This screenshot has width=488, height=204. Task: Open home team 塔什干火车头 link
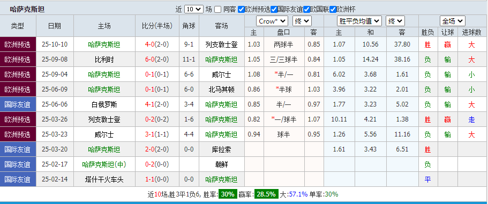(x=104, y=179)
